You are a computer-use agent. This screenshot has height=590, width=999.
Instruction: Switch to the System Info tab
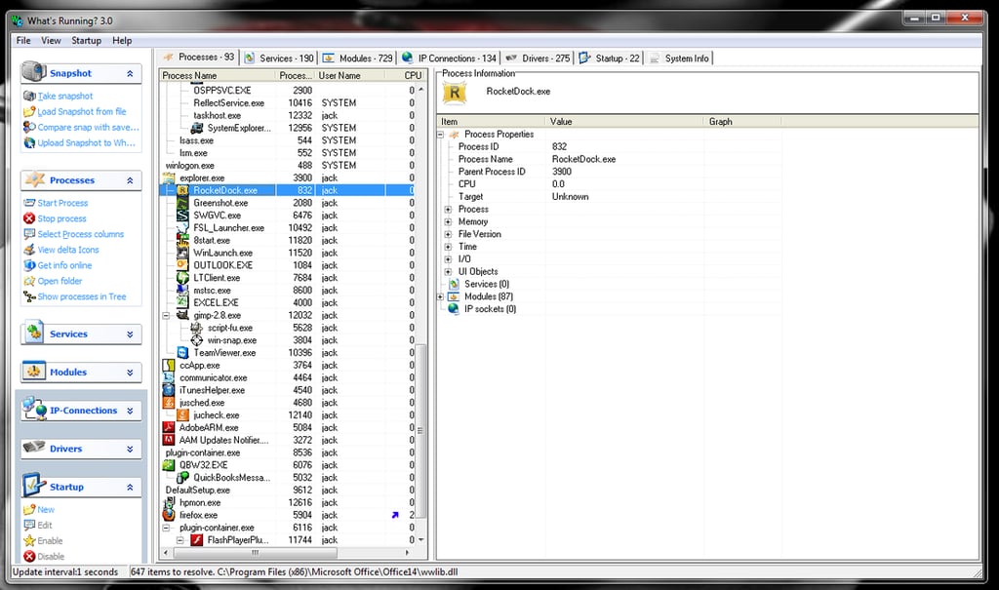pos(679,58)
